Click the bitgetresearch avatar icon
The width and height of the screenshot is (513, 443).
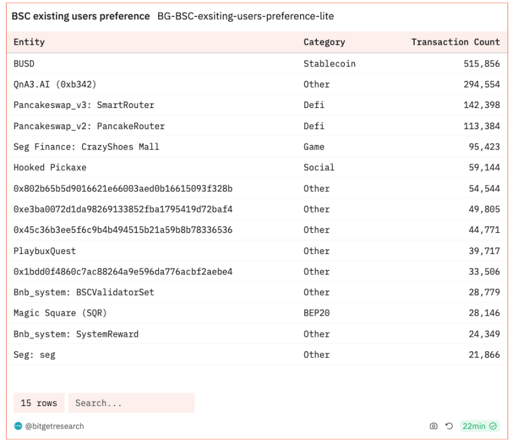[x=18, y=426]
